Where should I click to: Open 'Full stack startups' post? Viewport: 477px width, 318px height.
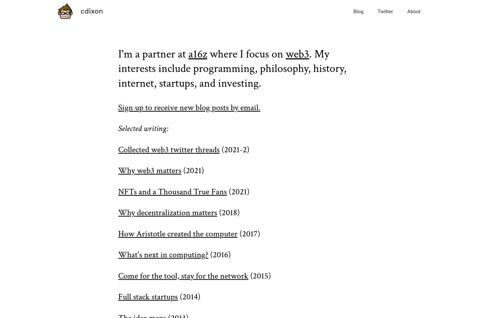pos(148,297)
